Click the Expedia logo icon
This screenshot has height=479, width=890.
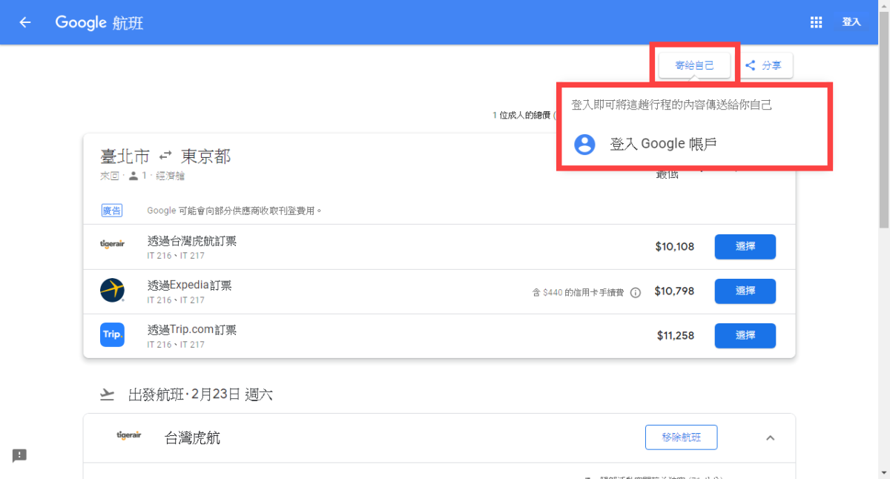(x=112, y=291)
